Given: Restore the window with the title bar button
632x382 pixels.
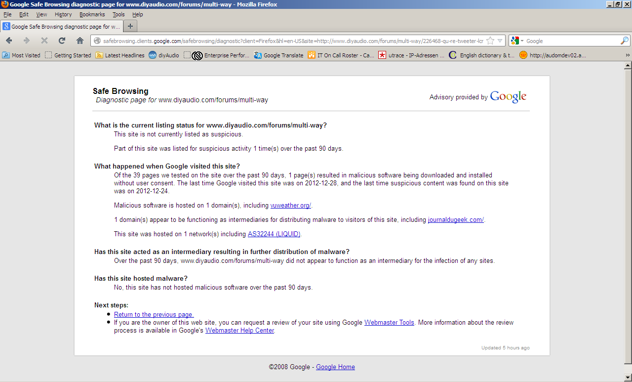Looking at the screenshot, I should click(x=618, y=4).
